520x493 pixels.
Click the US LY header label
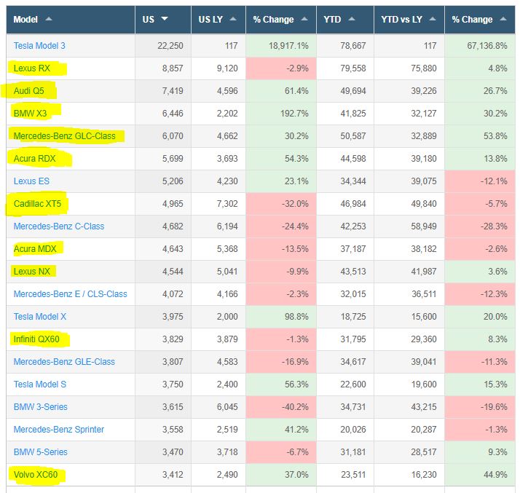[x=210, y=19]
